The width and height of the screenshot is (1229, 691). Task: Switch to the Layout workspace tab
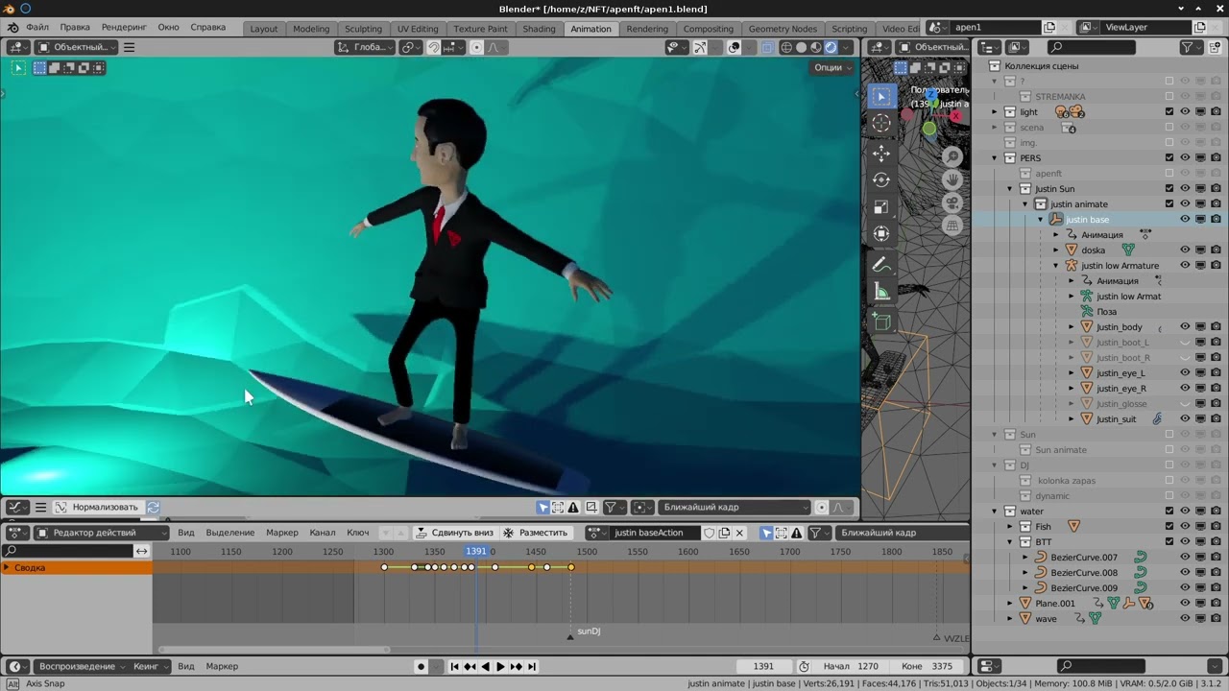264,29
